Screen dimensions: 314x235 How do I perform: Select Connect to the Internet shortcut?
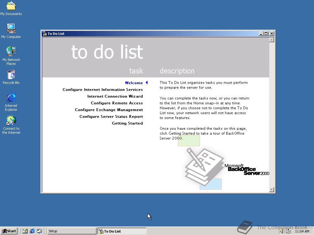click(11, 125)
